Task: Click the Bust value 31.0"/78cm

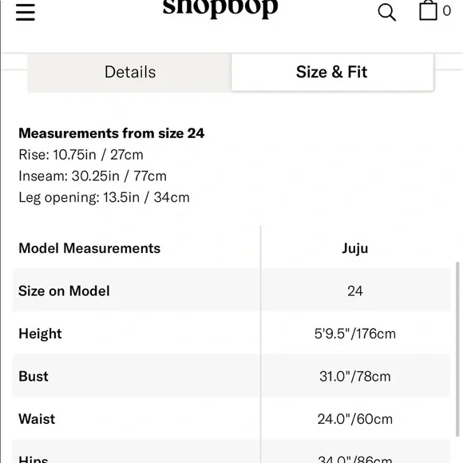Action: tap(355, 377)
